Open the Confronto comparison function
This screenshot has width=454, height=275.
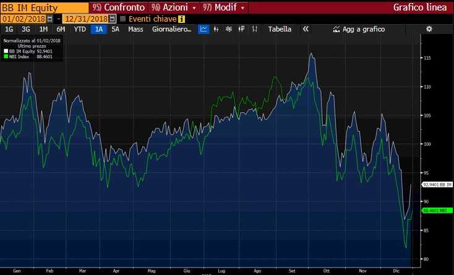(118, 7)
